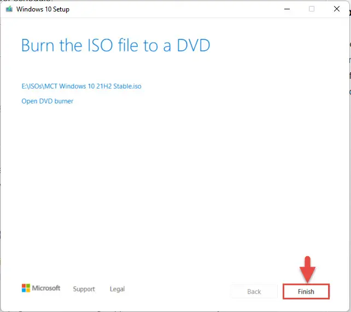Viewport: 351px width, 312px height.
Task: Click the four-color Microsoft logo
Action: [26, 288]
